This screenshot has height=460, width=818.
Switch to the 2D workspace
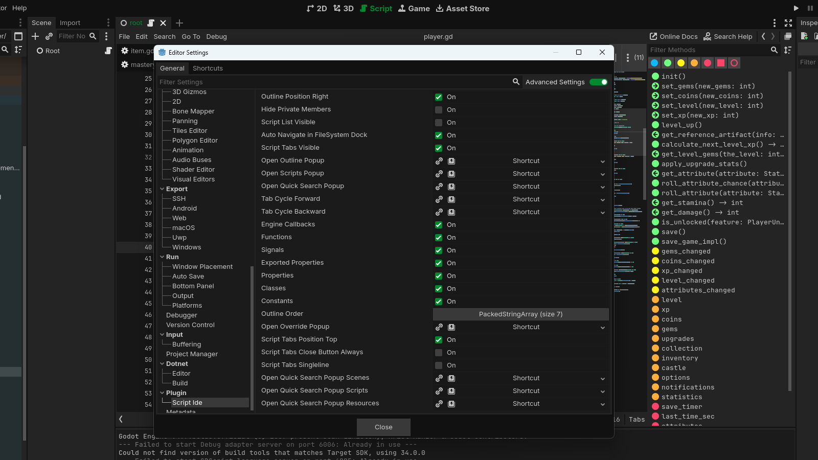[x=316, y=8]
